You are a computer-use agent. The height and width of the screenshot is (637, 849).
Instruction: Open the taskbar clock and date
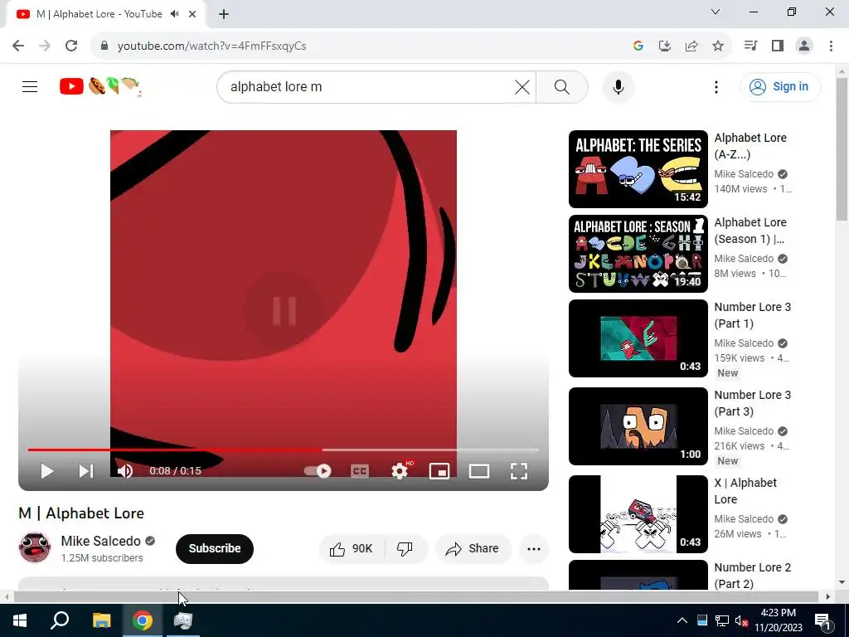[778, 620]
